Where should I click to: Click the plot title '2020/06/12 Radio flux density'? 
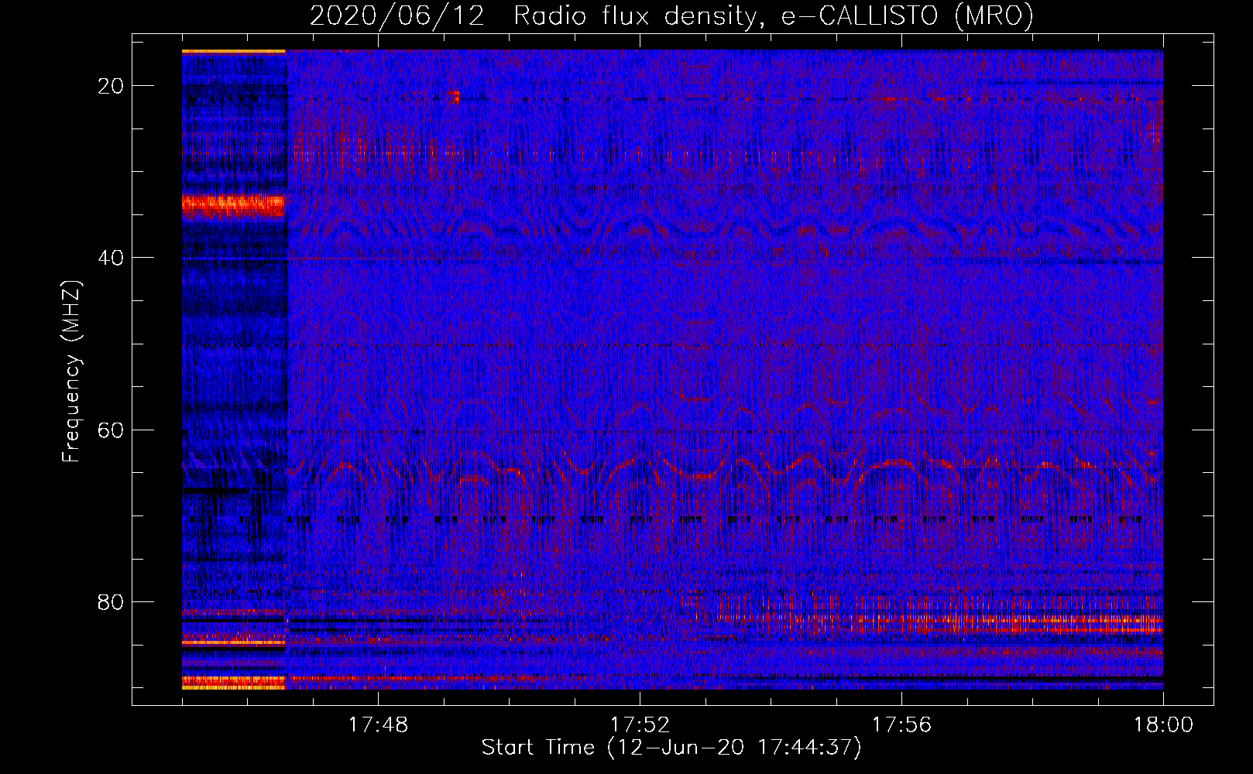(x=671, y=15)
